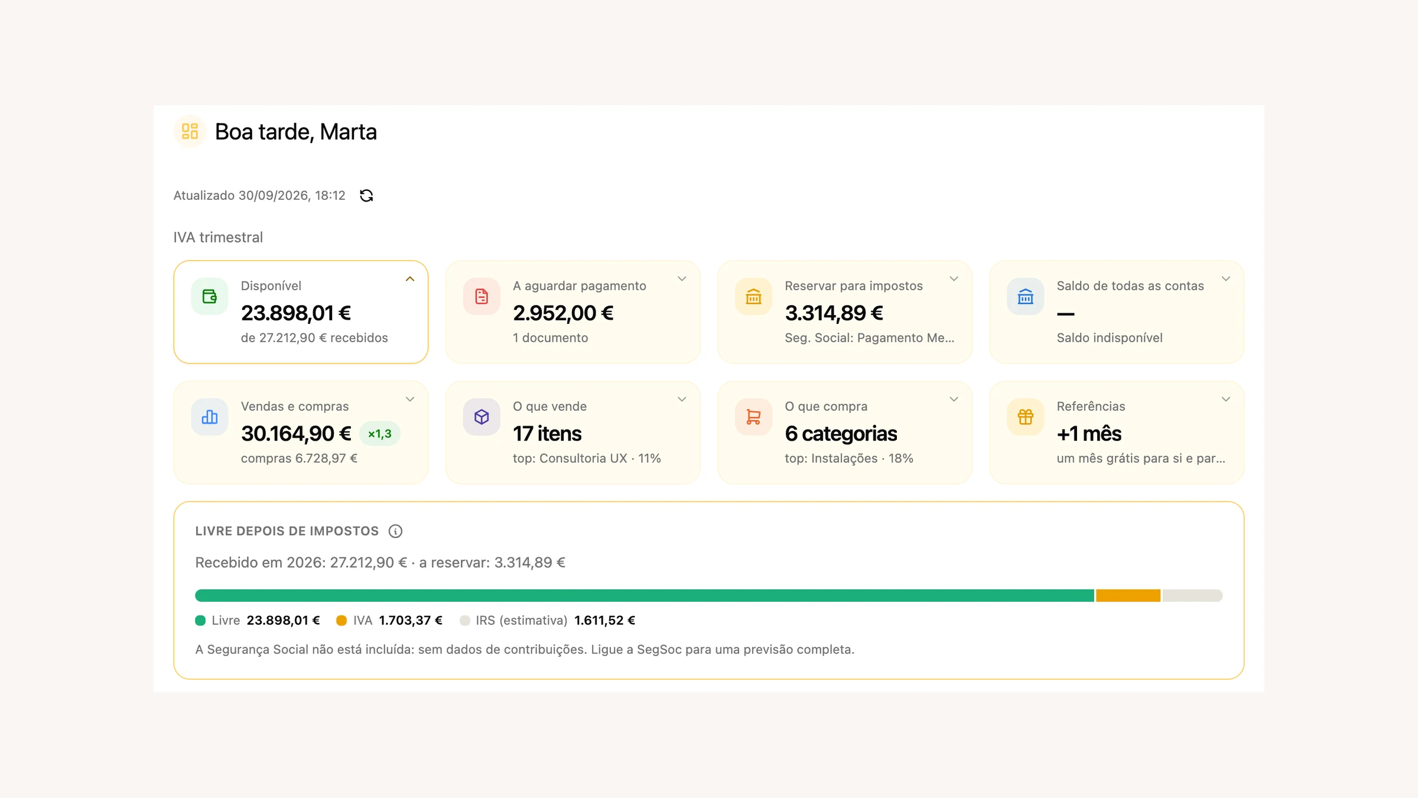This screenshot has width=1418, height=798.
Task: Click the top: Instalações · 18% text
Action: [849, 458]
